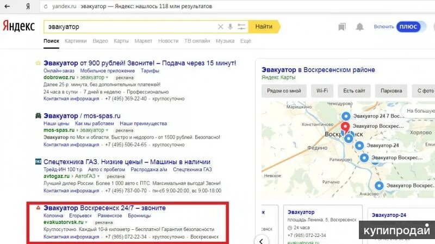Open the 'Эвакуатор / mos-spas.ru' result
Image resolution: width=435 pixels, height=244 pixels.
pyautogui.click(x=82, y=116)
